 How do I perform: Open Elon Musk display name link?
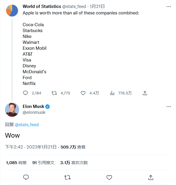coord(34,106)
